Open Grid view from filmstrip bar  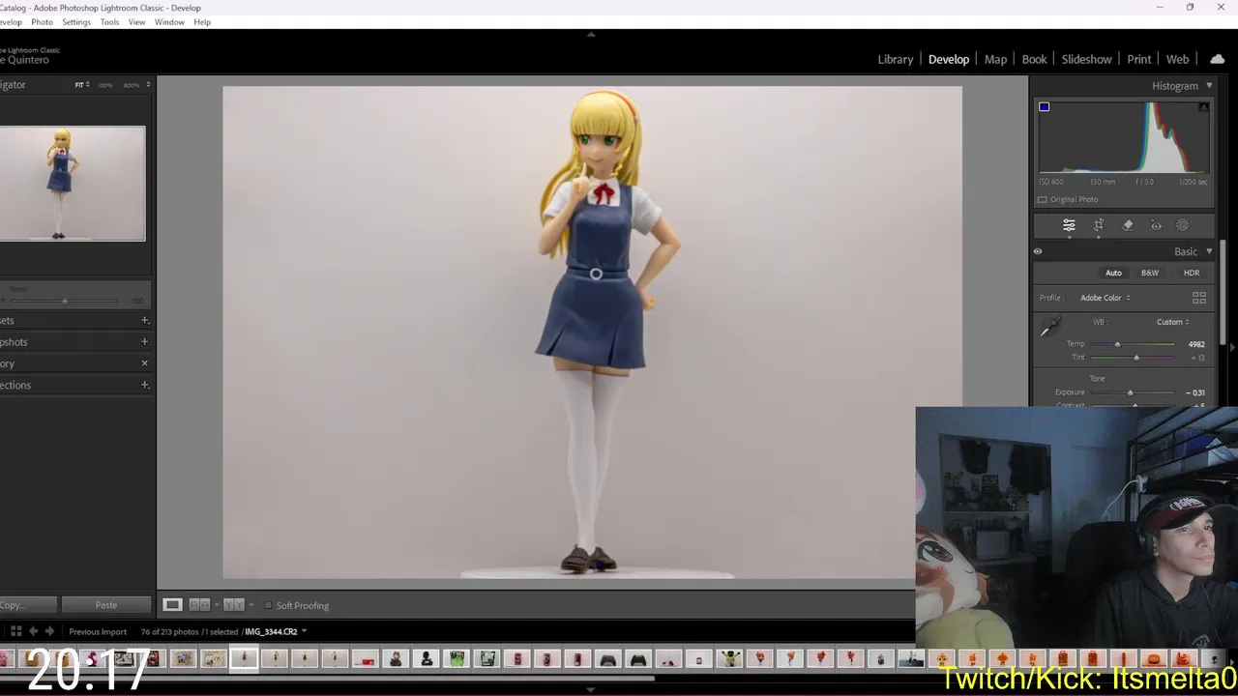pos(15,631)
